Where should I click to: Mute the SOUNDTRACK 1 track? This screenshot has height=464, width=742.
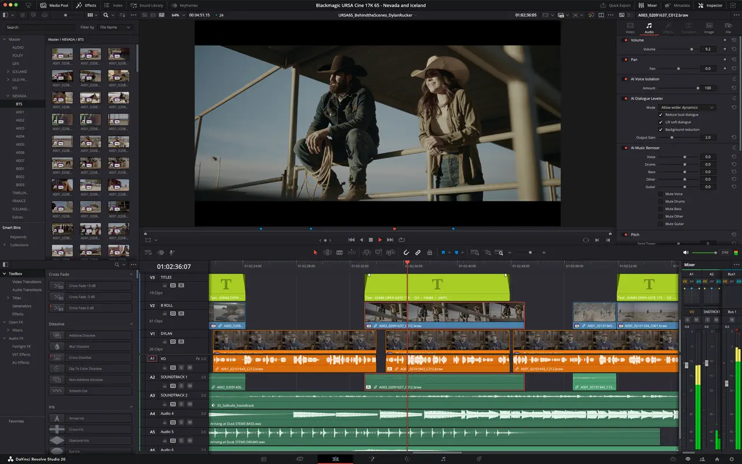click(x=190, y=386)
